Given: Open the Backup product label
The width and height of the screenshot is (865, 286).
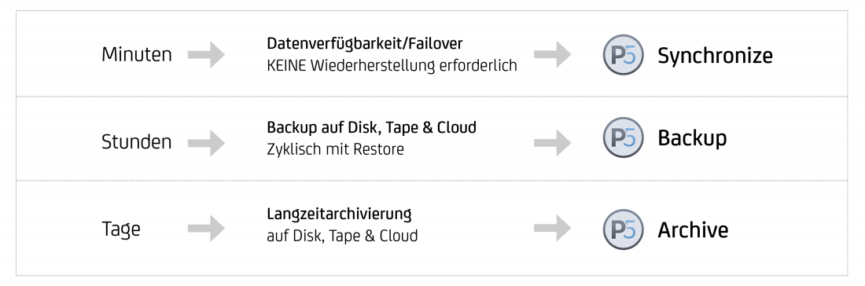Looking at the screenshot, I should pos(692,138).
